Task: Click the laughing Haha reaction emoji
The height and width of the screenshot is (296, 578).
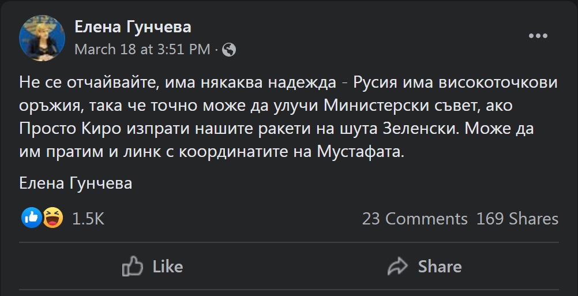Action: click(52, 218)
